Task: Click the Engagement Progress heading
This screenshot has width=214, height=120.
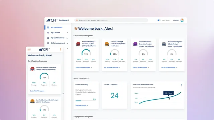Action: coord(83,116)
